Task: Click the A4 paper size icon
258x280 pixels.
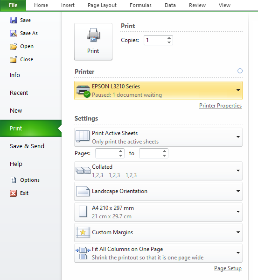Action: pyautogui.click(x=83, y=211)
